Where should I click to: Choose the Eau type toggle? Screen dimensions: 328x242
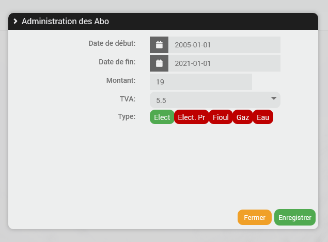[263, 117]
